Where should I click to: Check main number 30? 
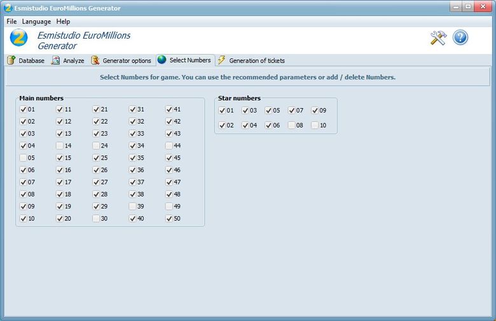click(96, 219)
